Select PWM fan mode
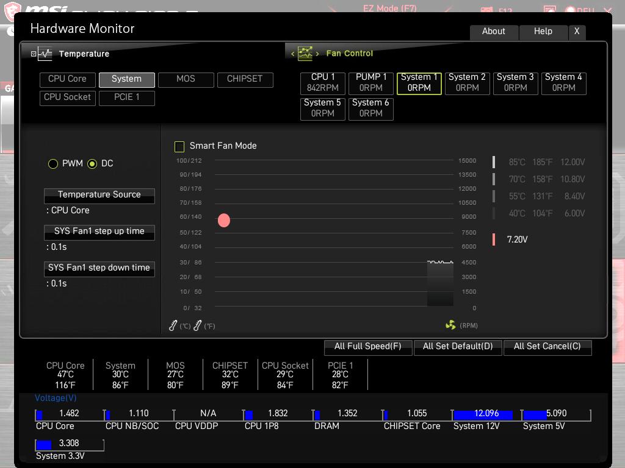 [x=53, y=163]
